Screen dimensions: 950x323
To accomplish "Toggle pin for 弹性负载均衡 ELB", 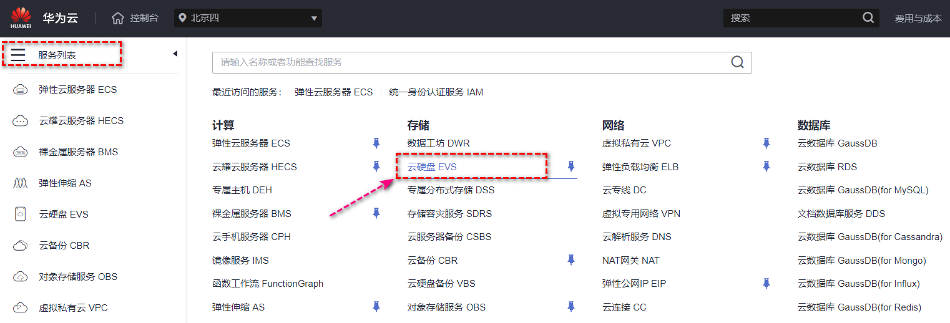I will [x=766, y=166].
